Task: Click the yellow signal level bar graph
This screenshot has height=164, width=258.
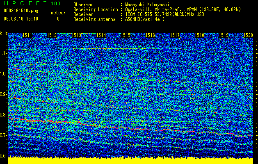Action: [x=131, y=161]
